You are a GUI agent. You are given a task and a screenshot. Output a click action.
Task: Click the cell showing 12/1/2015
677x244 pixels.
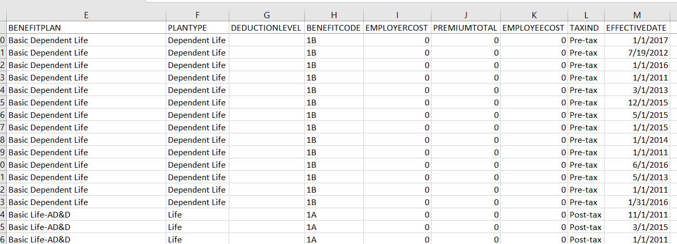click(637, 102)
